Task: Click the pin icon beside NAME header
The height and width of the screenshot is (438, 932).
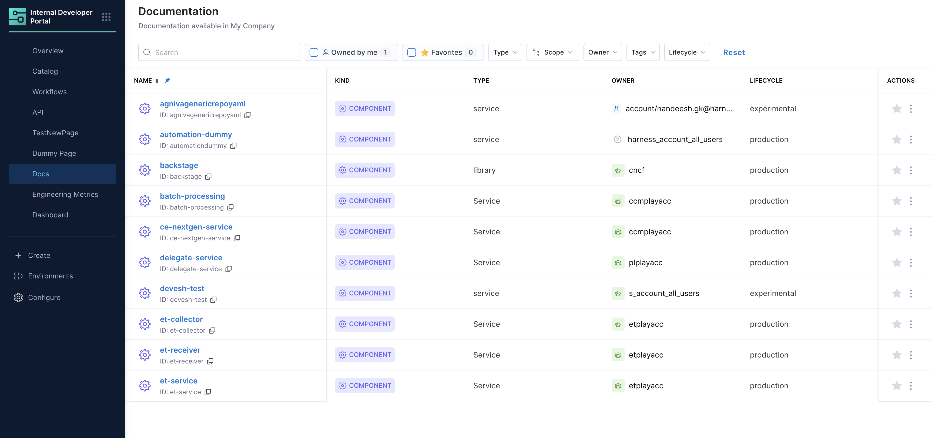Action: pos(167,80)
